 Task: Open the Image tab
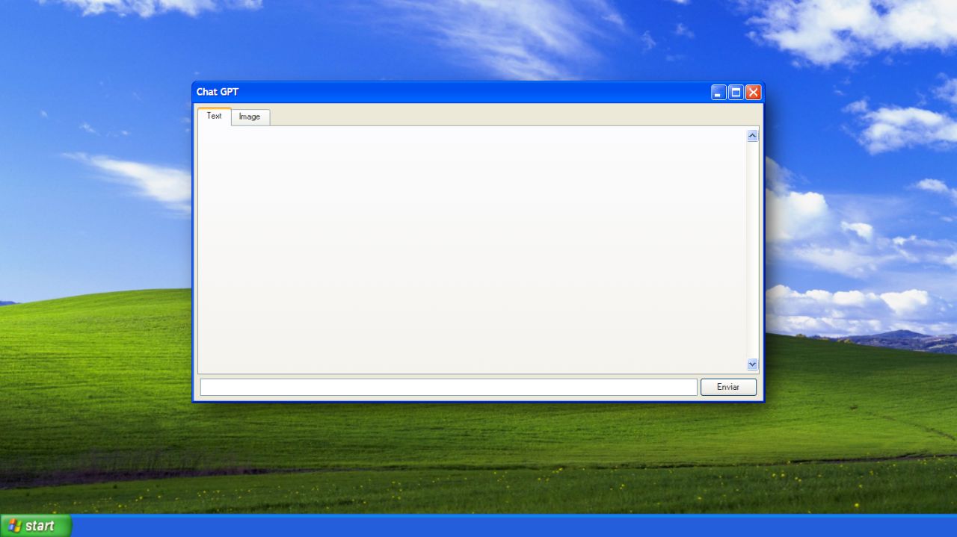tap(250, 117)
